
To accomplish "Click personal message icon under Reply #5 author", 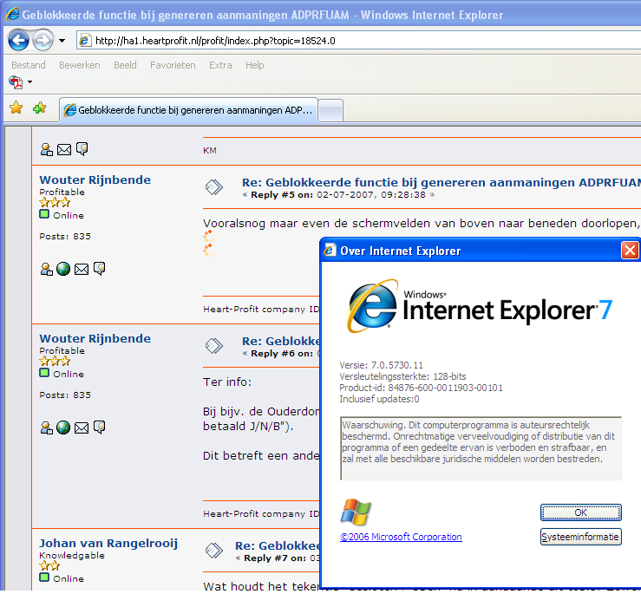I will [x=100, y=268].
